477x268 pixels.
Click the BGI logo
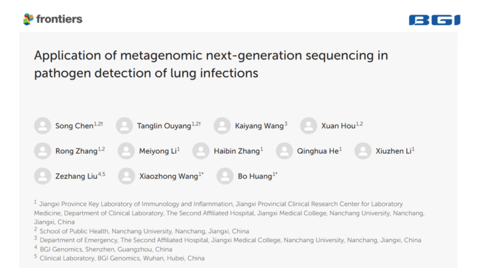coord(434,20)
